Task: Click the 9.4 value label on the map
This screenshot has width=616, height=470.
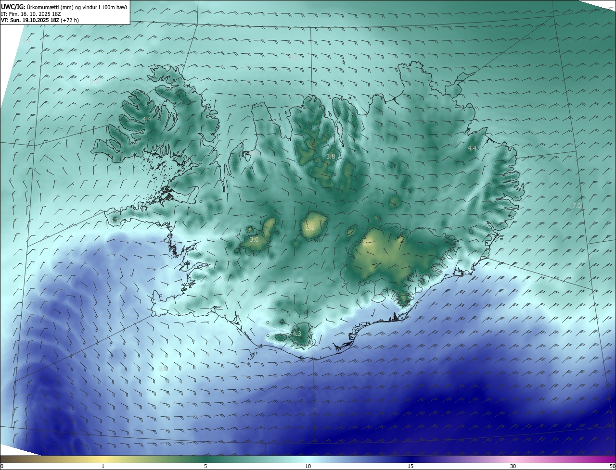Action: point(26,41)
